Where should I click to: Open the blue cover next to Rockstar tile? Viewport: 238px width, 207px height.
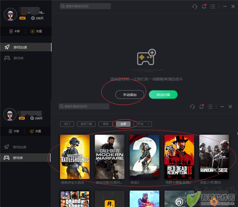[144, 199]
